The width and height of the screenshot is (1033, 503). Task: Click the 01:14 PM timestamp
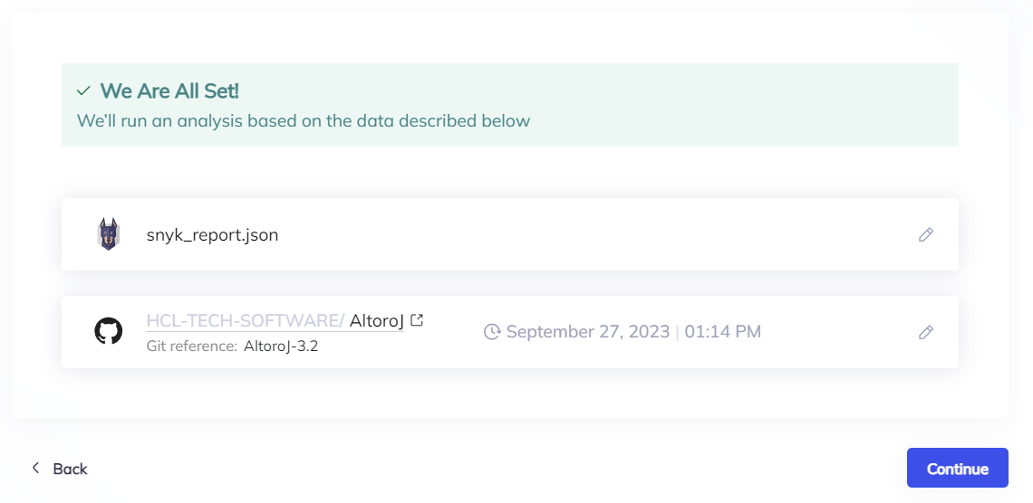[722, 332]
